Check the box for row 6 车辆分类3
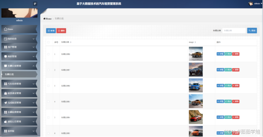Screen dimensions: 263x137 click(48, 133)
